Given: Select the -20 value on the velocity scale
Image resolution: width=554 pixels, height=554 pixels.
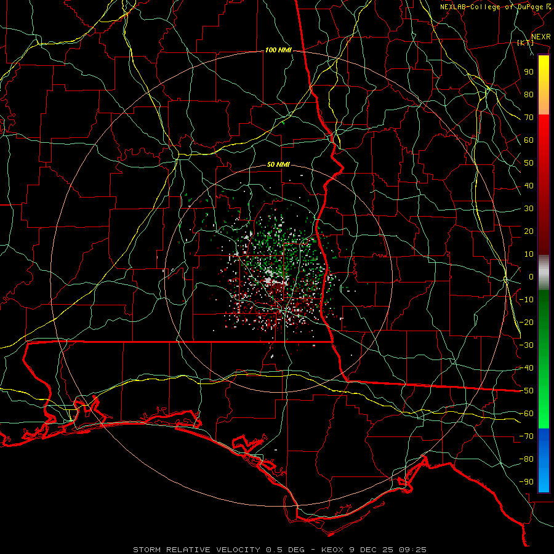Looking at the screenshot, I should pos(526,323).
